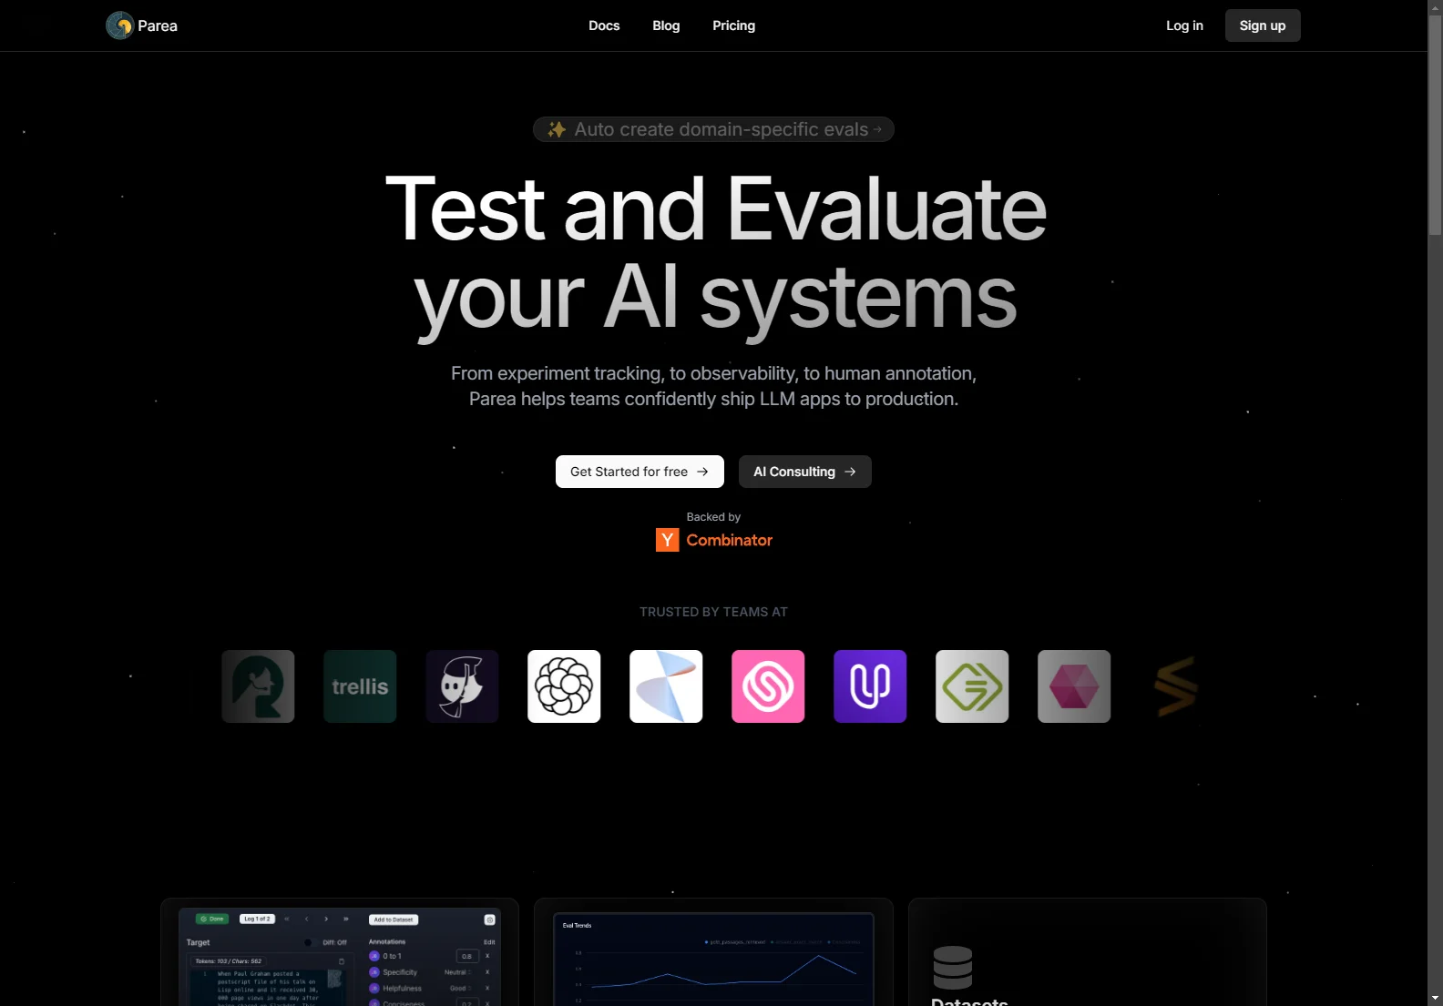Select the flower-knot logo on white background
Viewport: 1443px width, 1006px height.
564,686
